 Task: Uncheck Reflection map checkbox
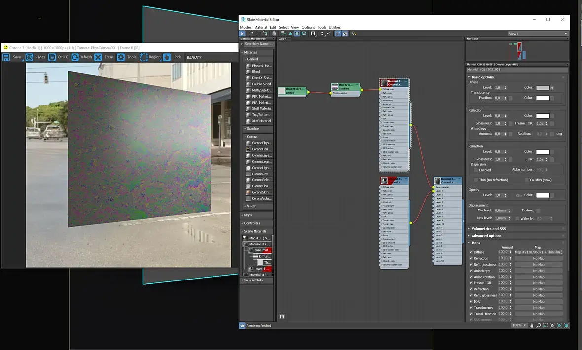[x=471, y=258]
